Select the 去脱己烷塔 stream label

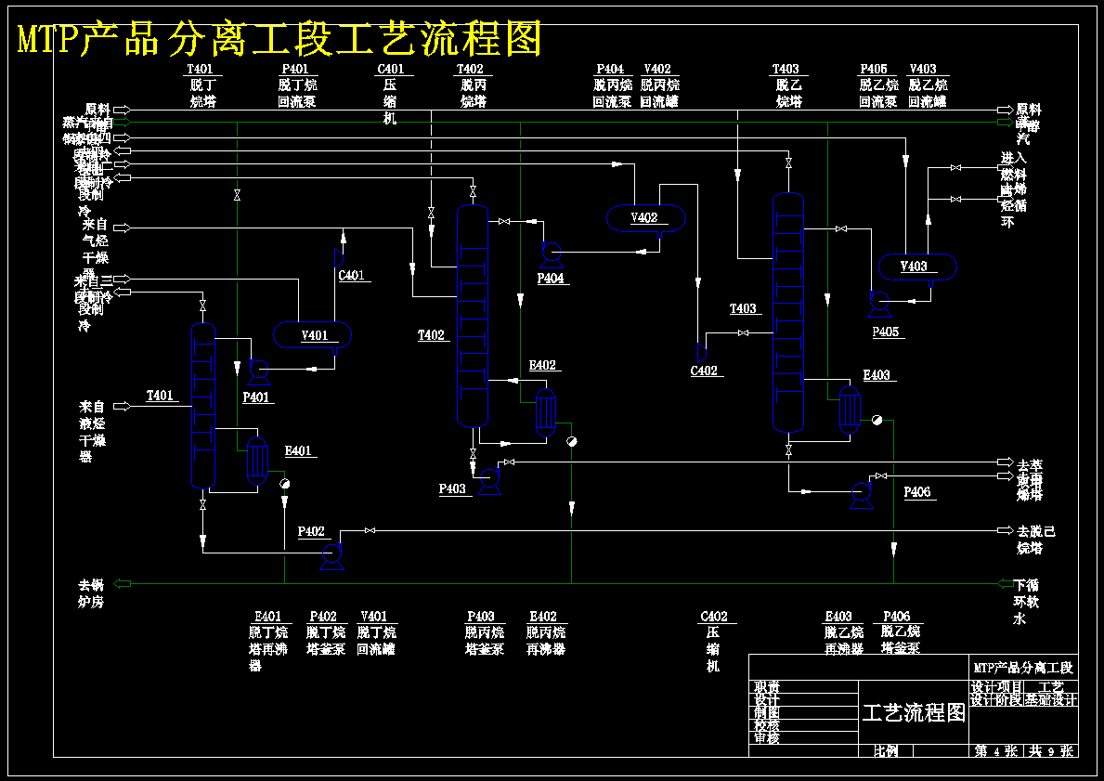coord(1036,540)
